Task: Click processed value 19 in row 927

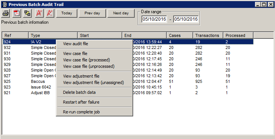Action: click(227, 76)
